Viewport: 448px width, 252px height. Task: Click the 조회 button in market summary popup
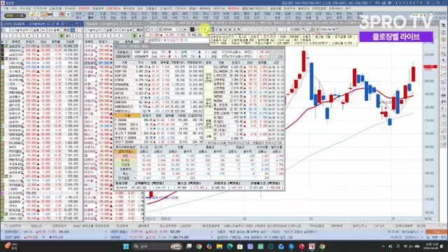pyautogui.click(x=280, y=57)
